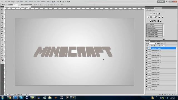The width and height of the screenshot is (178, 100).
Task: Enable Show Transform Controls checkbox
Action: pos(20,5)
